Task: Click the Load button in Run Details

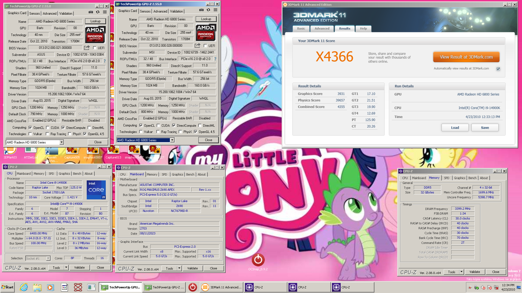Action: [x=455, y=128]
